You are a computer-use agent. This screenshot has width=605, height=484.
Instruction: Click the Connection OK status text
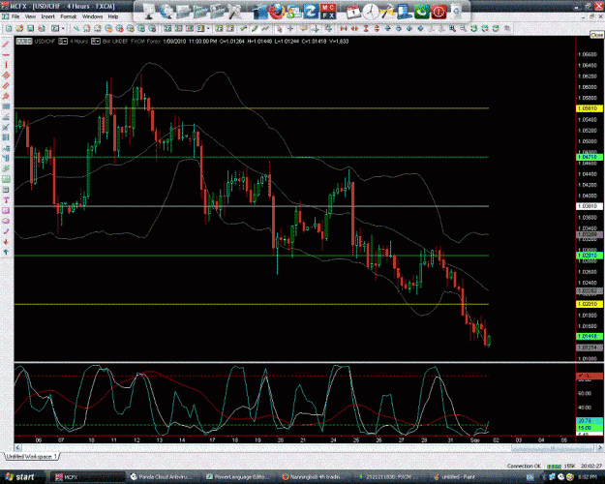(524, 466)
